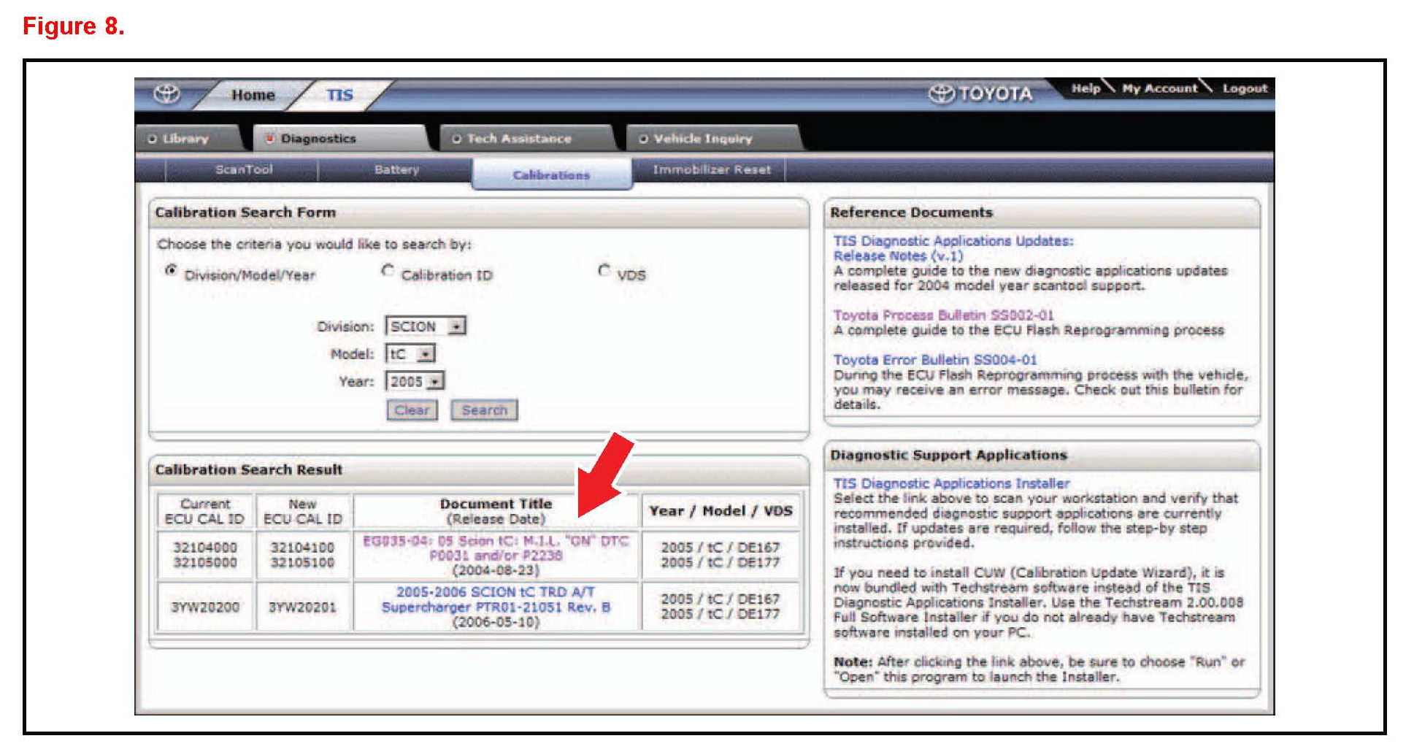This screenshot has width=1414, height=752.
Task: Switch to the Vehicle Inquiry tab
Action: [702, 139]
